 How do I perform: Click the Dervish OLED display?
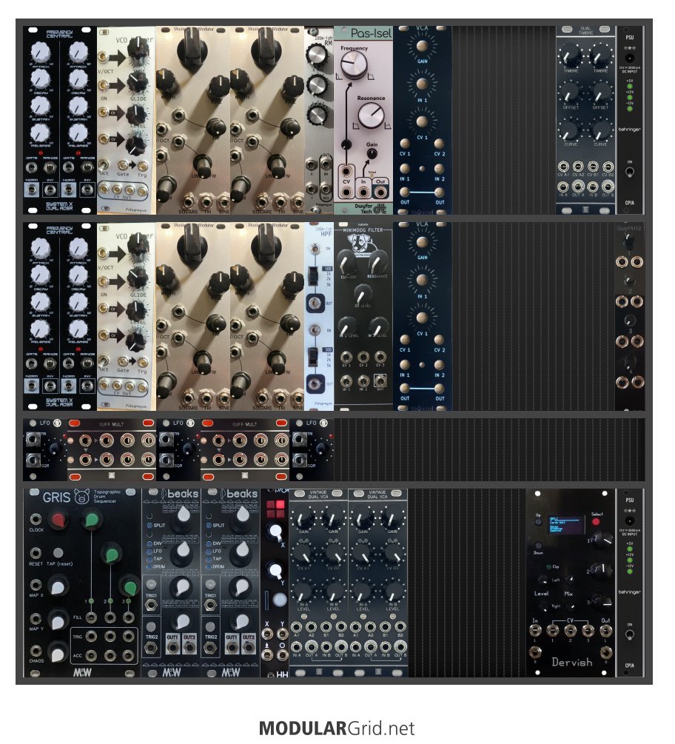point(567,524)
